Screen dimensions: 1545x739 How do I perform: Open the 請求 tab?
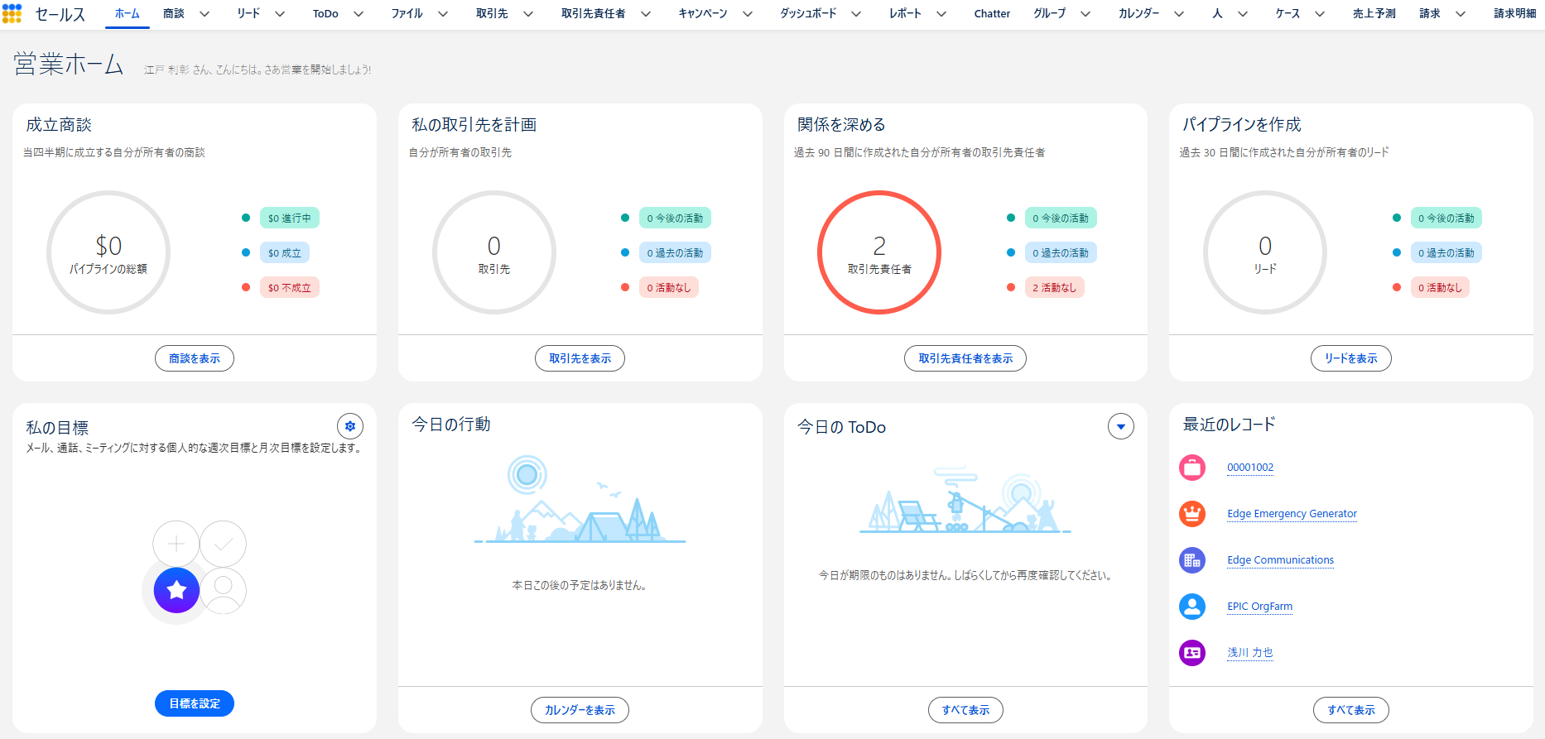pos(1430,14)
